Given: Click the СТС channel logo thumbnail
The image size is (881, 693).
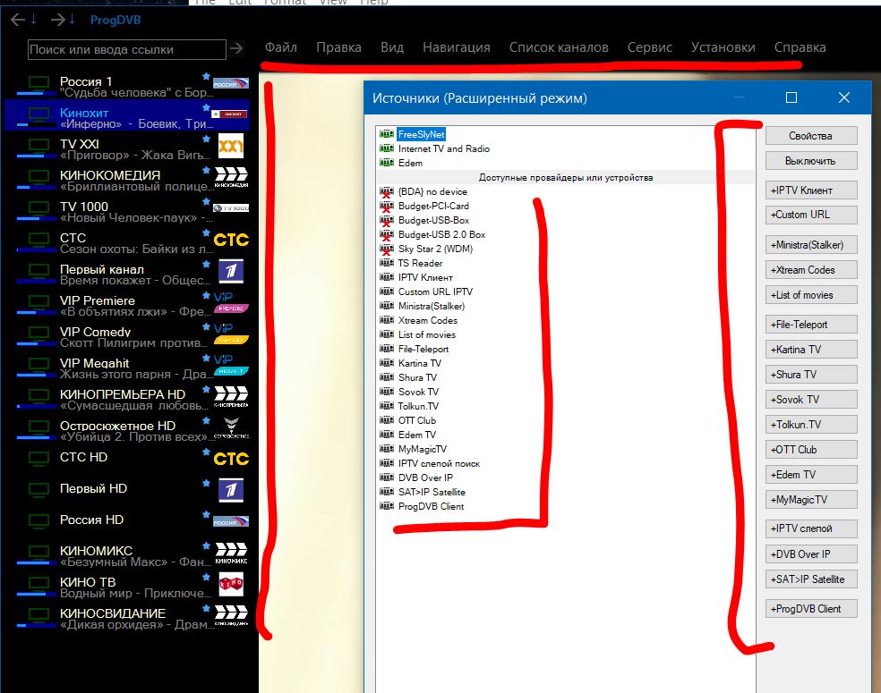Looking at the screenshot, I should click(231, 240).
